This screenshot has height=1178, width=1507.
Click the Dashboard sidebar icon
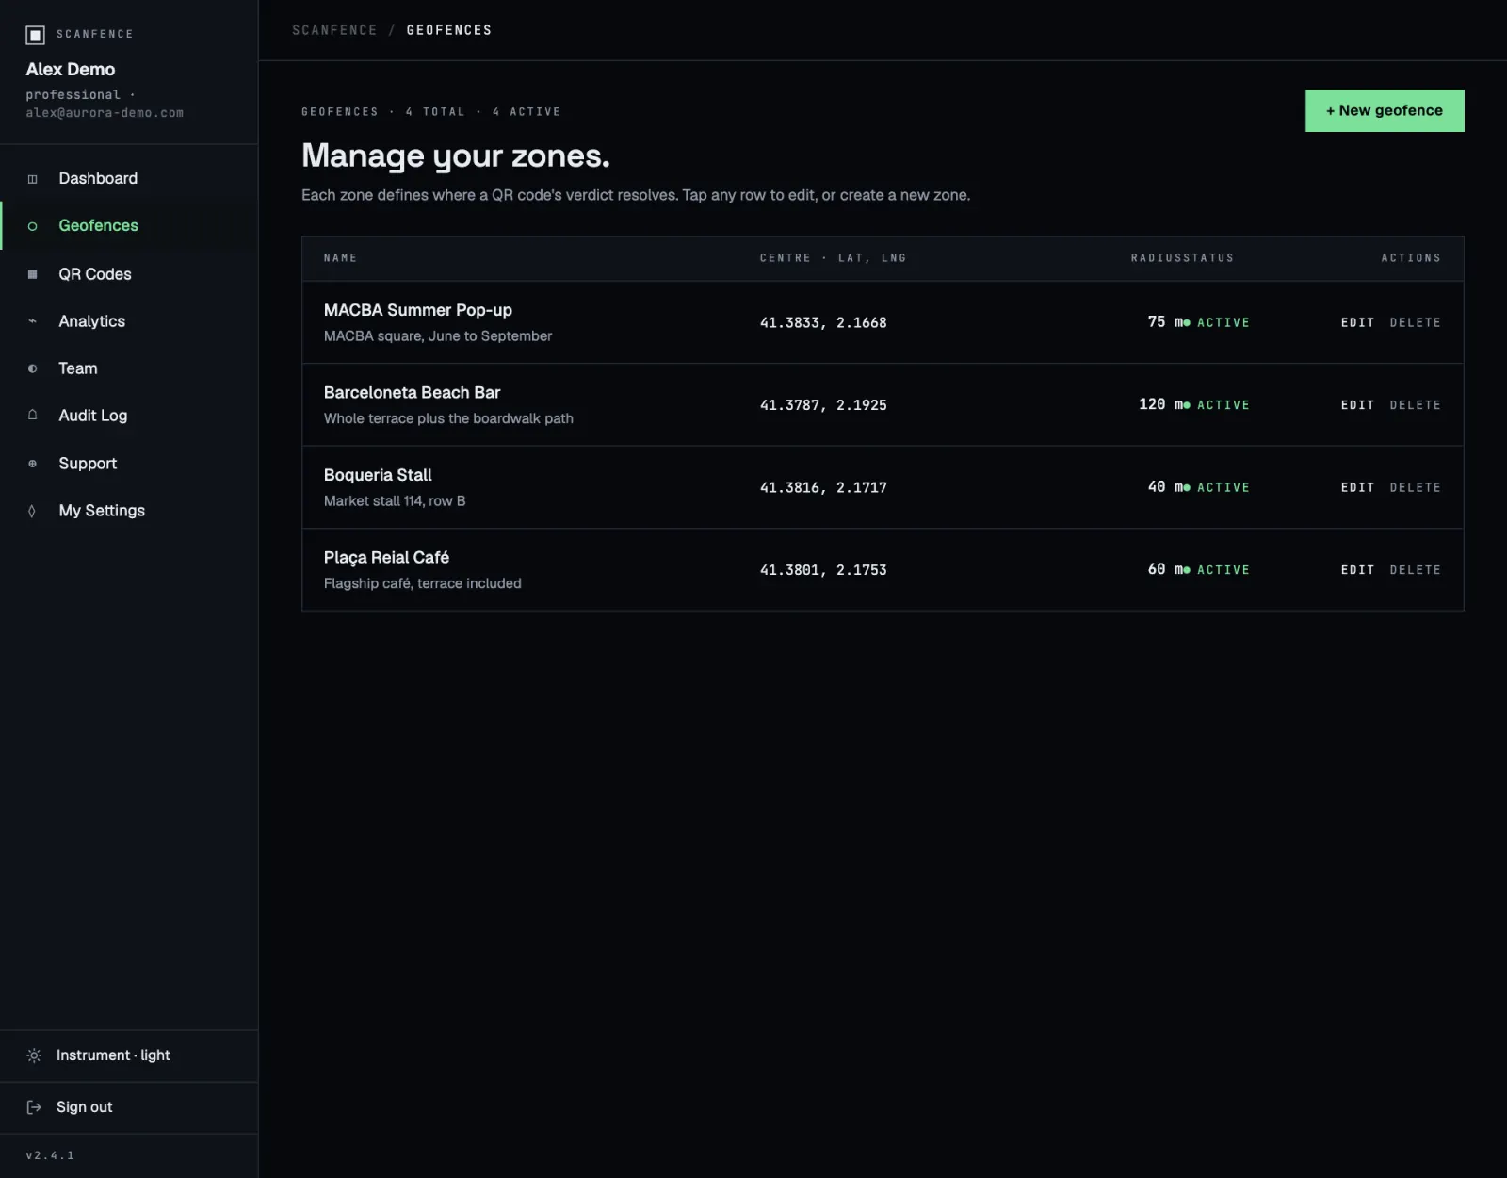33,179
